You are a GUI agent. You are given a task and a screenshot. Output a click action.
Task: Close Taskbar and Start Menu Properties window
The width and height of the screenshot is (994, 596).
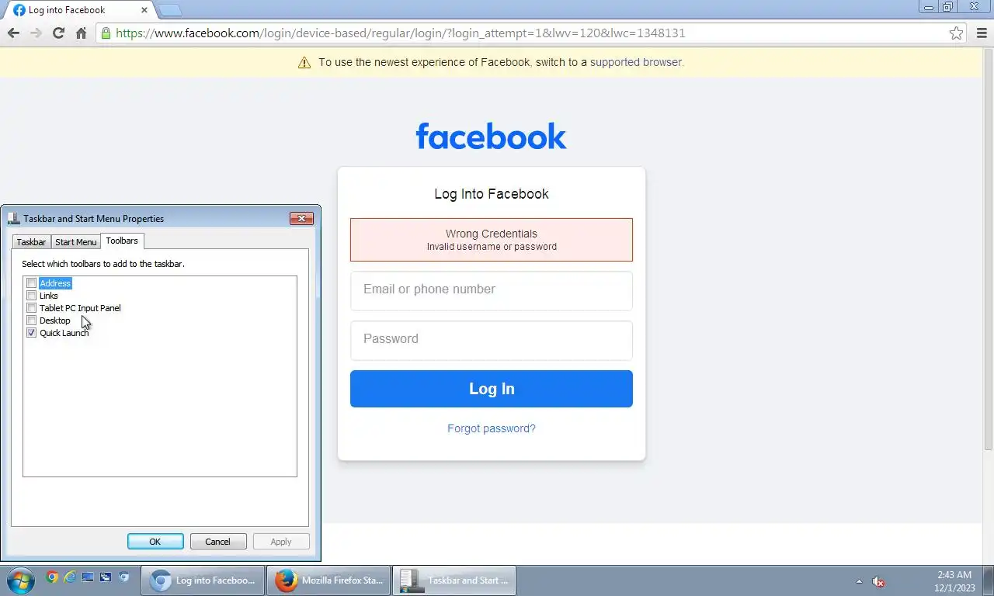301,218
